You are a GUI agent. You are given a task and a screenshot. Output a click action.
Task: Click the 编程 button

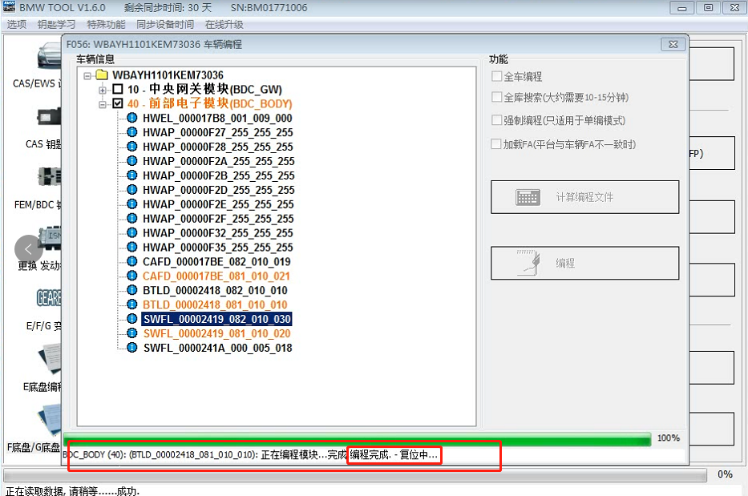click(585, 263)
